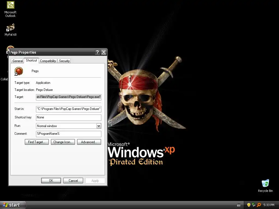This screenshot has width=279, height=209.
Task: Open the Microsoft Outlook desktop icon
Action: click(x=10, y=9)
